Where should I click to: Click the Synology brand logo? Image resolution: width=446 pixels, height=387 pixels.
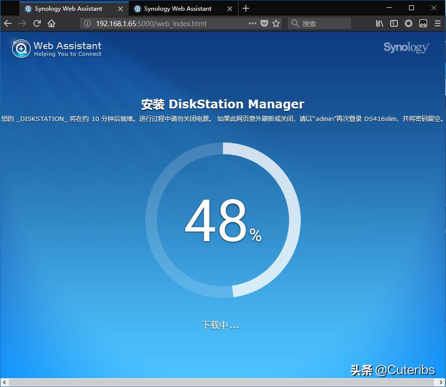pyautogui.click(x=406, y=47)
